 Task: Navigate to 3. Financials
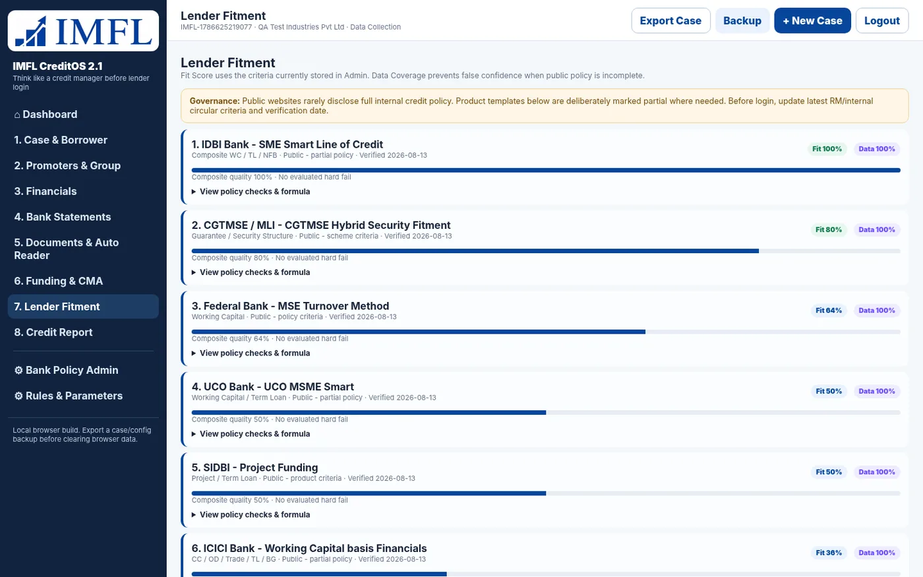click(x=83, y=191)
